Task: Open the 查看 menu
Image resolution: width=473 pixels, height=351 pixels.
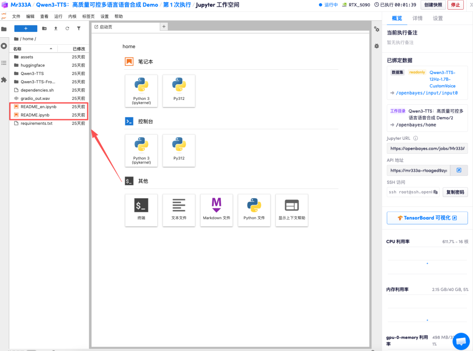Action: click(x=44, y=16)
